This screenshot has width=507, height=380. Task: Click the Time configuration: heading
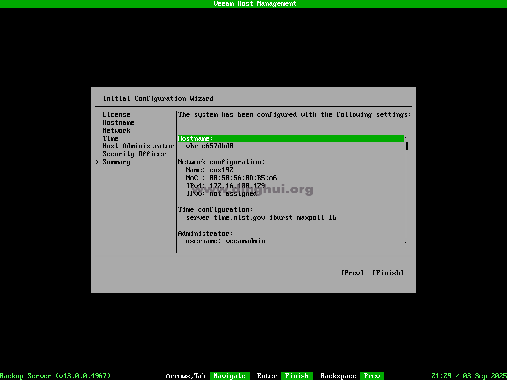[216, 209]
